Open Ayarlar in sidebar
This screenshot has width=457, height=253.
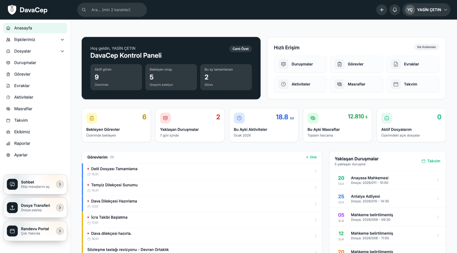(35, 155)
